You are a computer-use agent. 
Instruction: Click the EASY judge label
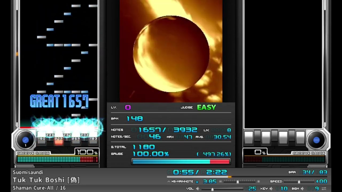[x=206, y=107]
